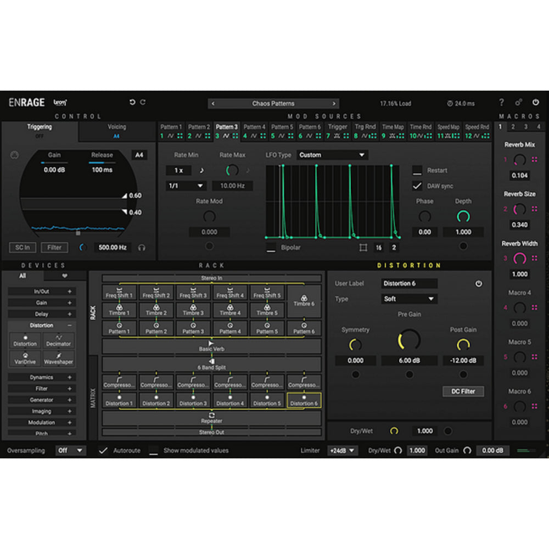This screenshot has height=549, width=549.
Task: Toggle the Distortion 6 device power button
Action: [x=479, y=284]
